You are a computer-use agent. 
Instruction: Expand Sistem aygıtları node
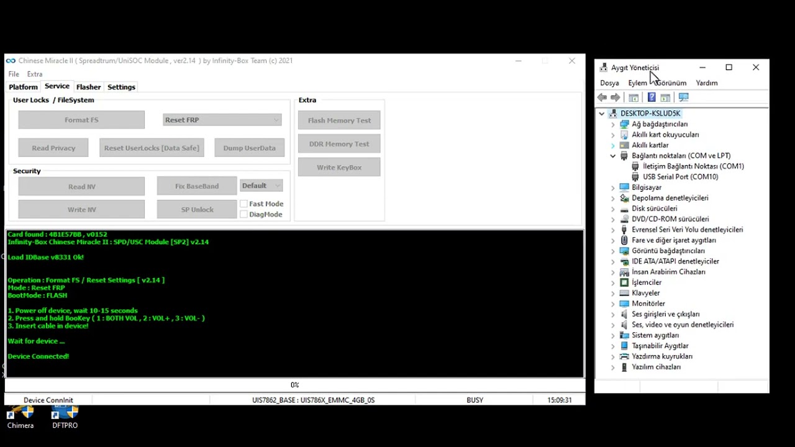613,335
